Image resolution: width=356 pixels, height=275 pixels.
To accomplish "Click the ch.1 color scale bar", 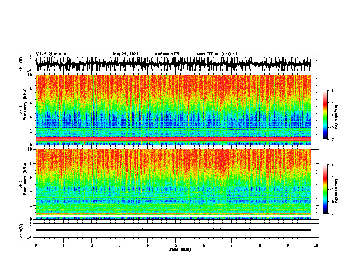I will (x=325, y=115).
